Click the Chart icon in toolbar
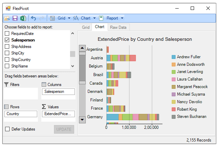The width and height of the screenshot is (218, 147). coord(76,18)
